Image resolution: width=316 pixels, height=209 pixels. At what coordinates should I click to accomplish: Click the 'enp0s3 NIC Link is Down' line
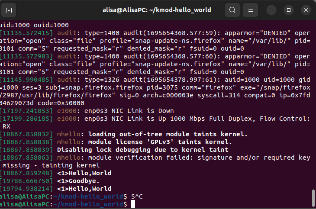(129, 111)
